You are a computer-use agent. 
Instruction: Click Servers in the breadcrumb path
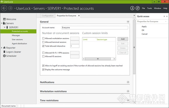click(39, 8)
